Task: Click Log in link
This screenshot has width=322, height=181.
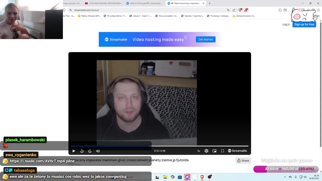Action: [x=286, y=24]
